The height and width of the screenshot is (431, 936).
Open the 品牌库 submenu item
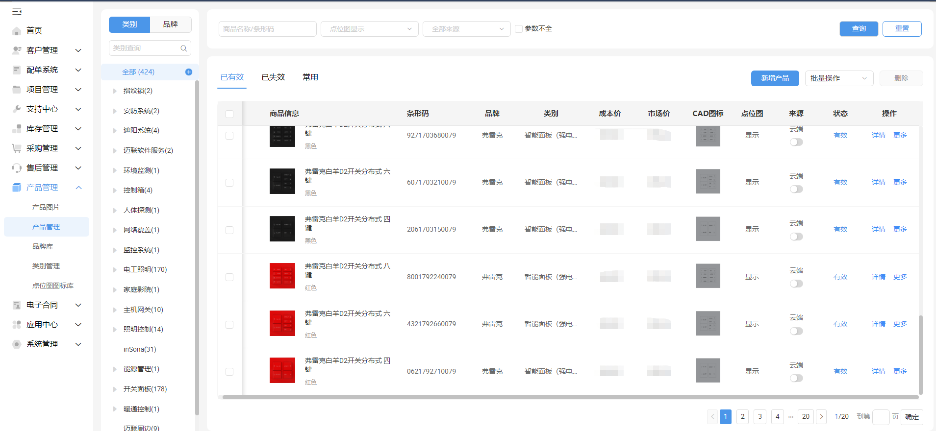click(x=43, y=246)
